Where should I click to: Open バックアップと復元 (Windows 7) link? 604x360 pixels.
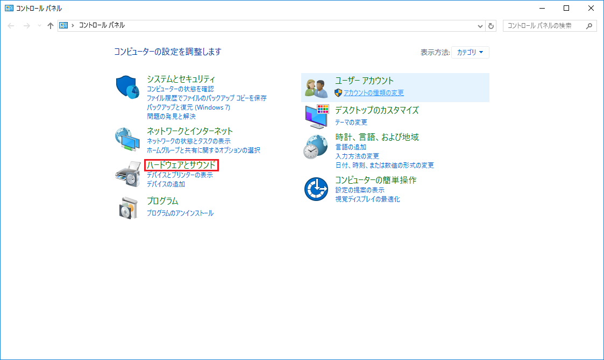[x=188, y=107]
